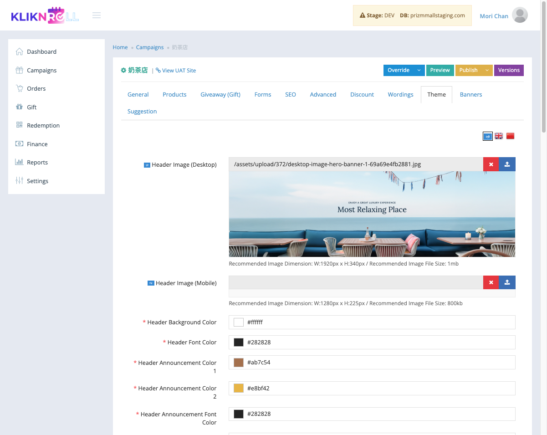Click the Redemption QR code icon

click(19, 125)
